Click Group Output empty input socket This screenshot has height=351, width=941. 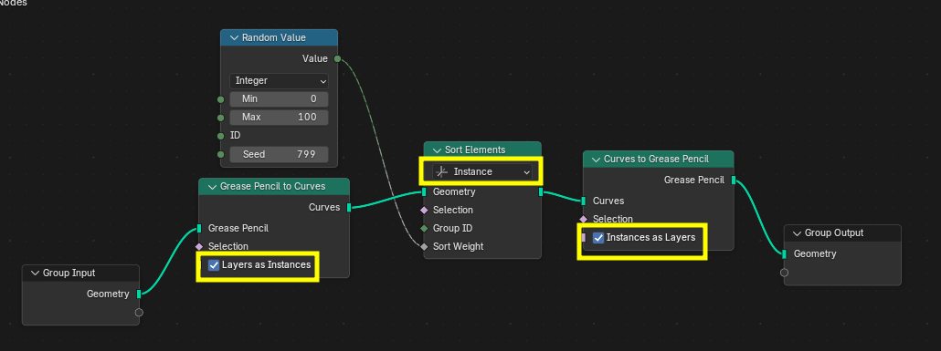pos(785,273)
